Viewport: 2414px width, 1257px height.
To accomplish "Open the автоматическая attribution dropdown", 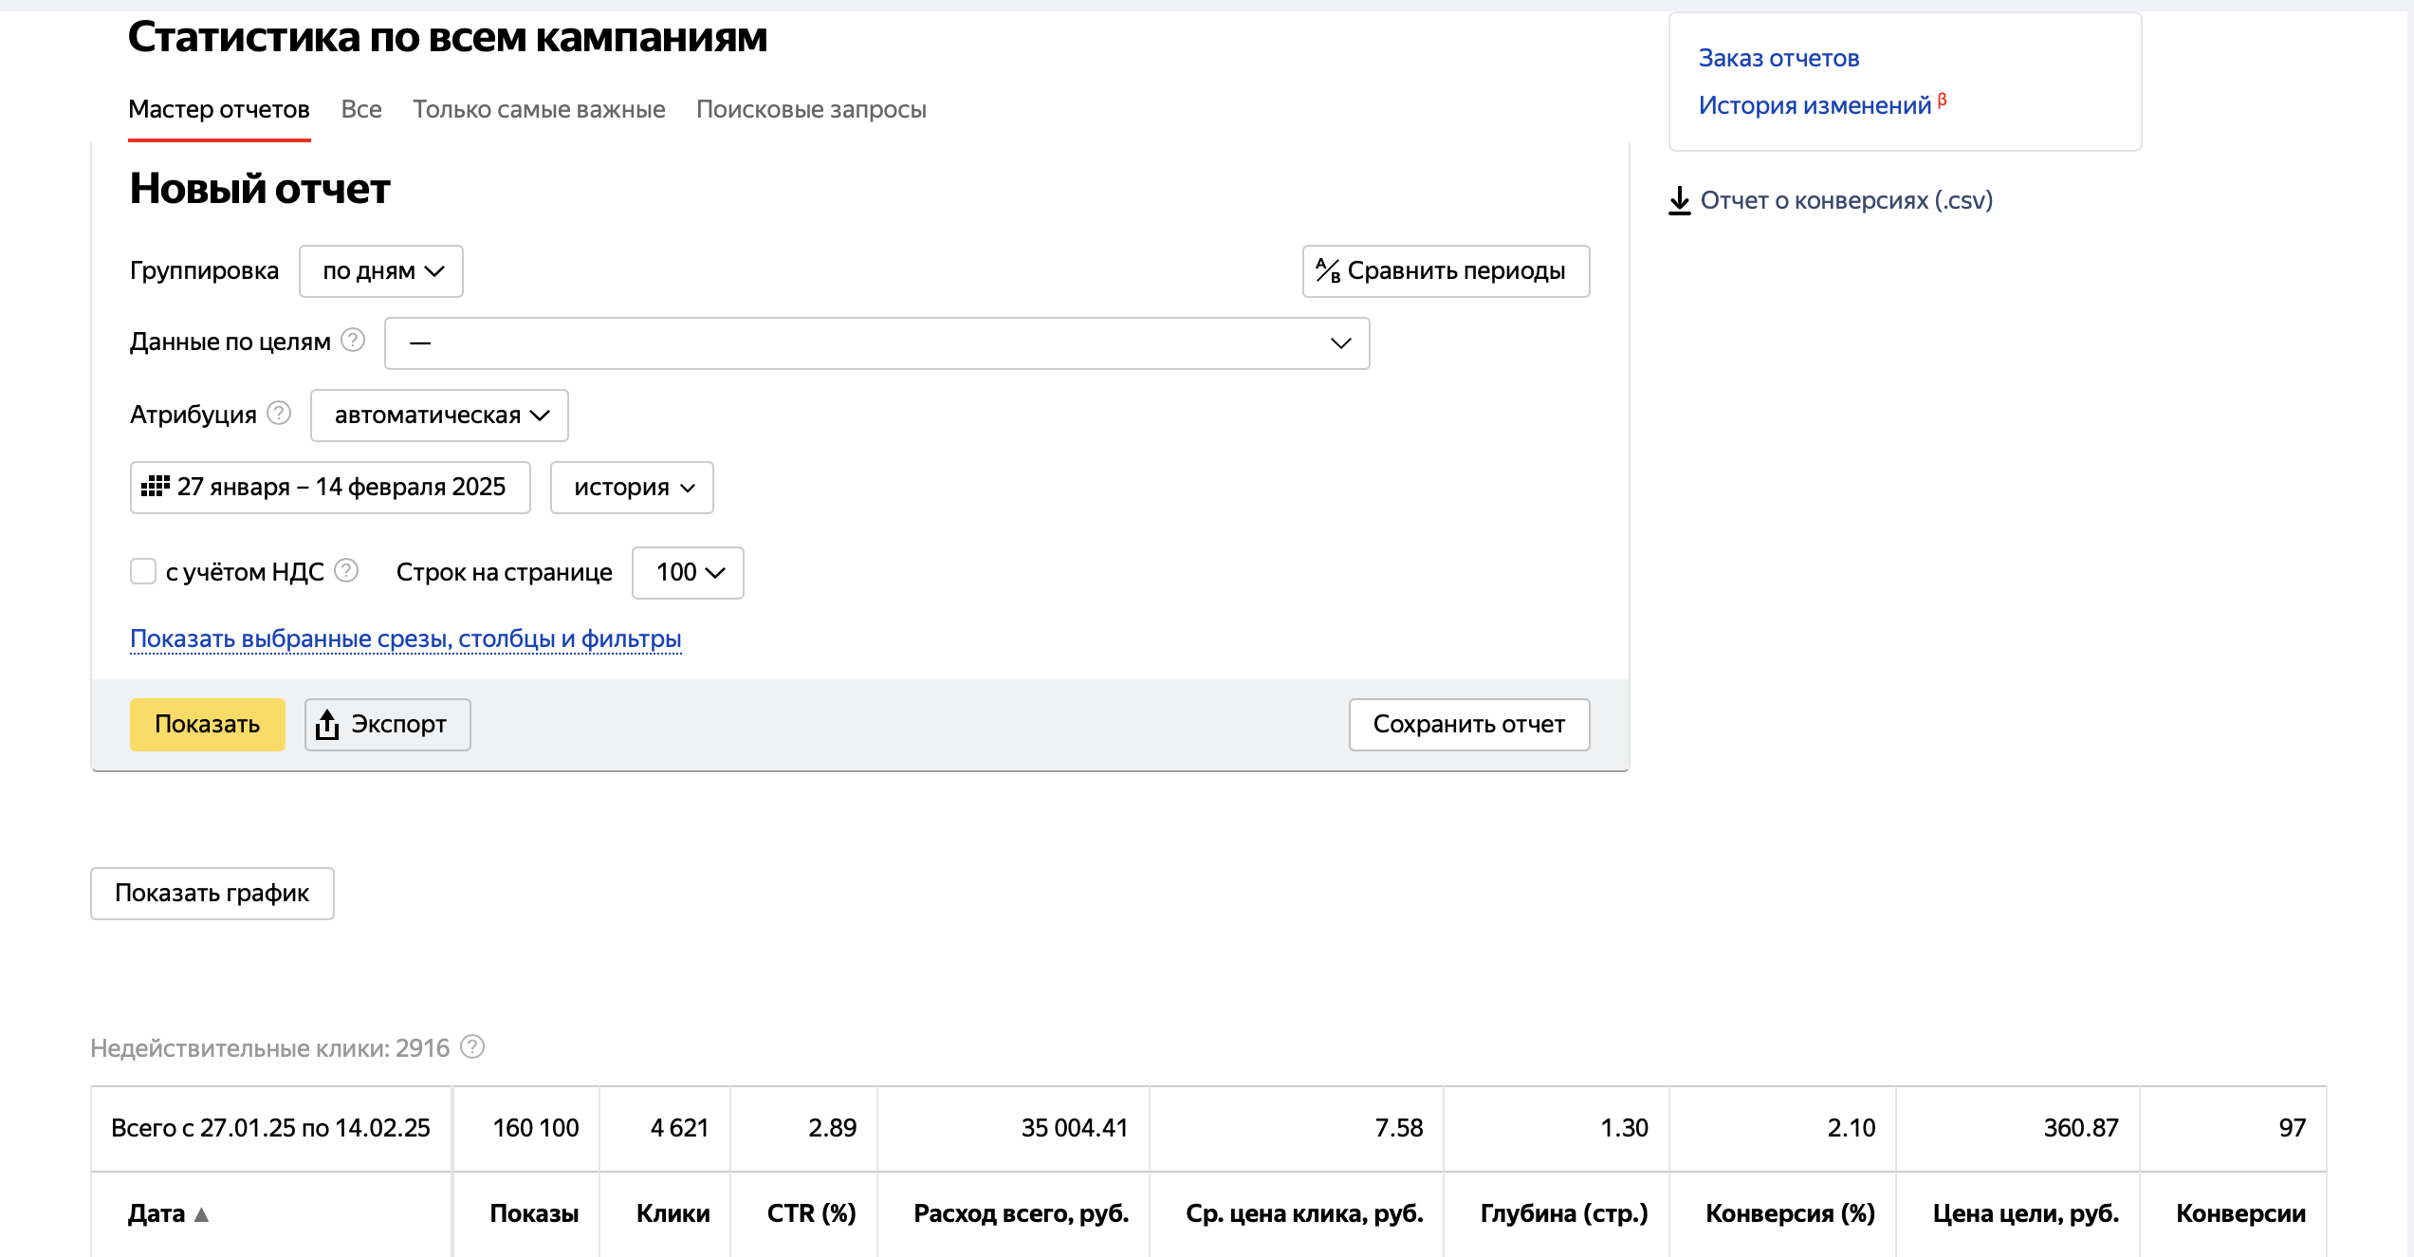I will [439, 416].
